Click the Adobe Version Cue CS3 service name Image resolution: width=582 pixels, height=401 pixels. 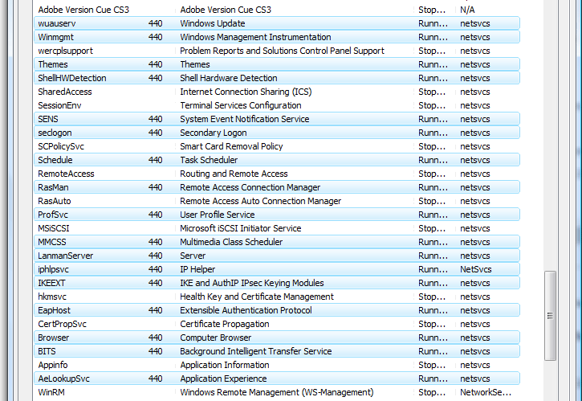tap(83, 10)
